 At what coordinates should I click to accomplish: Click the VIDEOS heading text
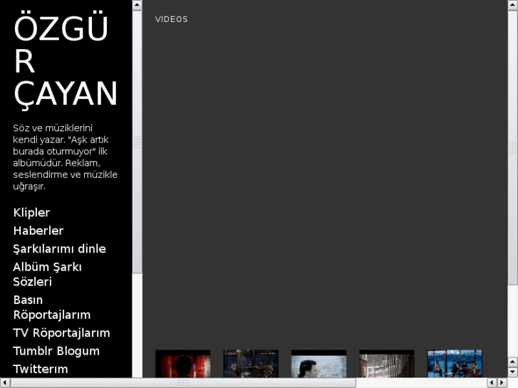(172, 19)
